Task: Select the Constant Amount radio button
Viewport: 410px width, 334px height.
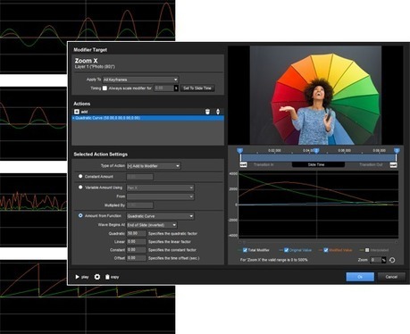Action: click(x=80, y=176)
